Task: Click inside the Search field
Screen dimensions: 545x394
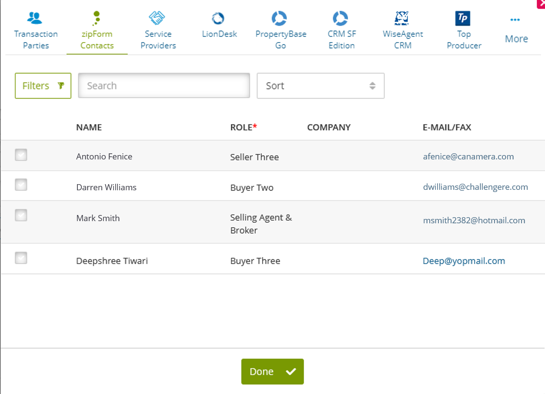Action: click(164, 86)
